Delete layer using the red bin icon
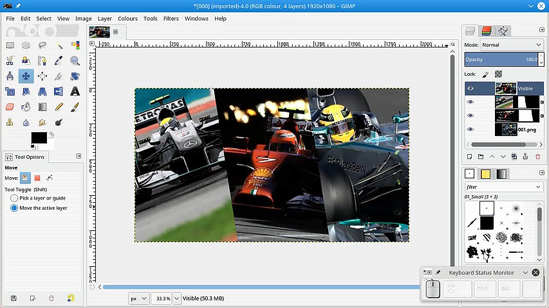 click(x=537, y=157)
